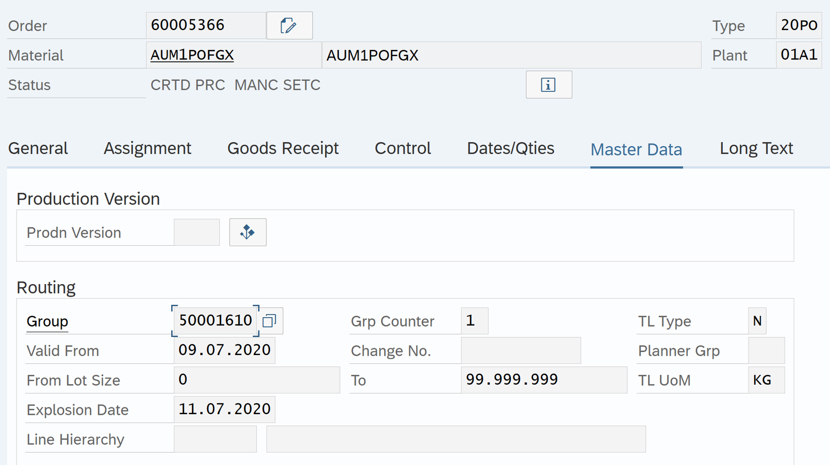Select the Explosion Date field

click(x=224, y=410)
